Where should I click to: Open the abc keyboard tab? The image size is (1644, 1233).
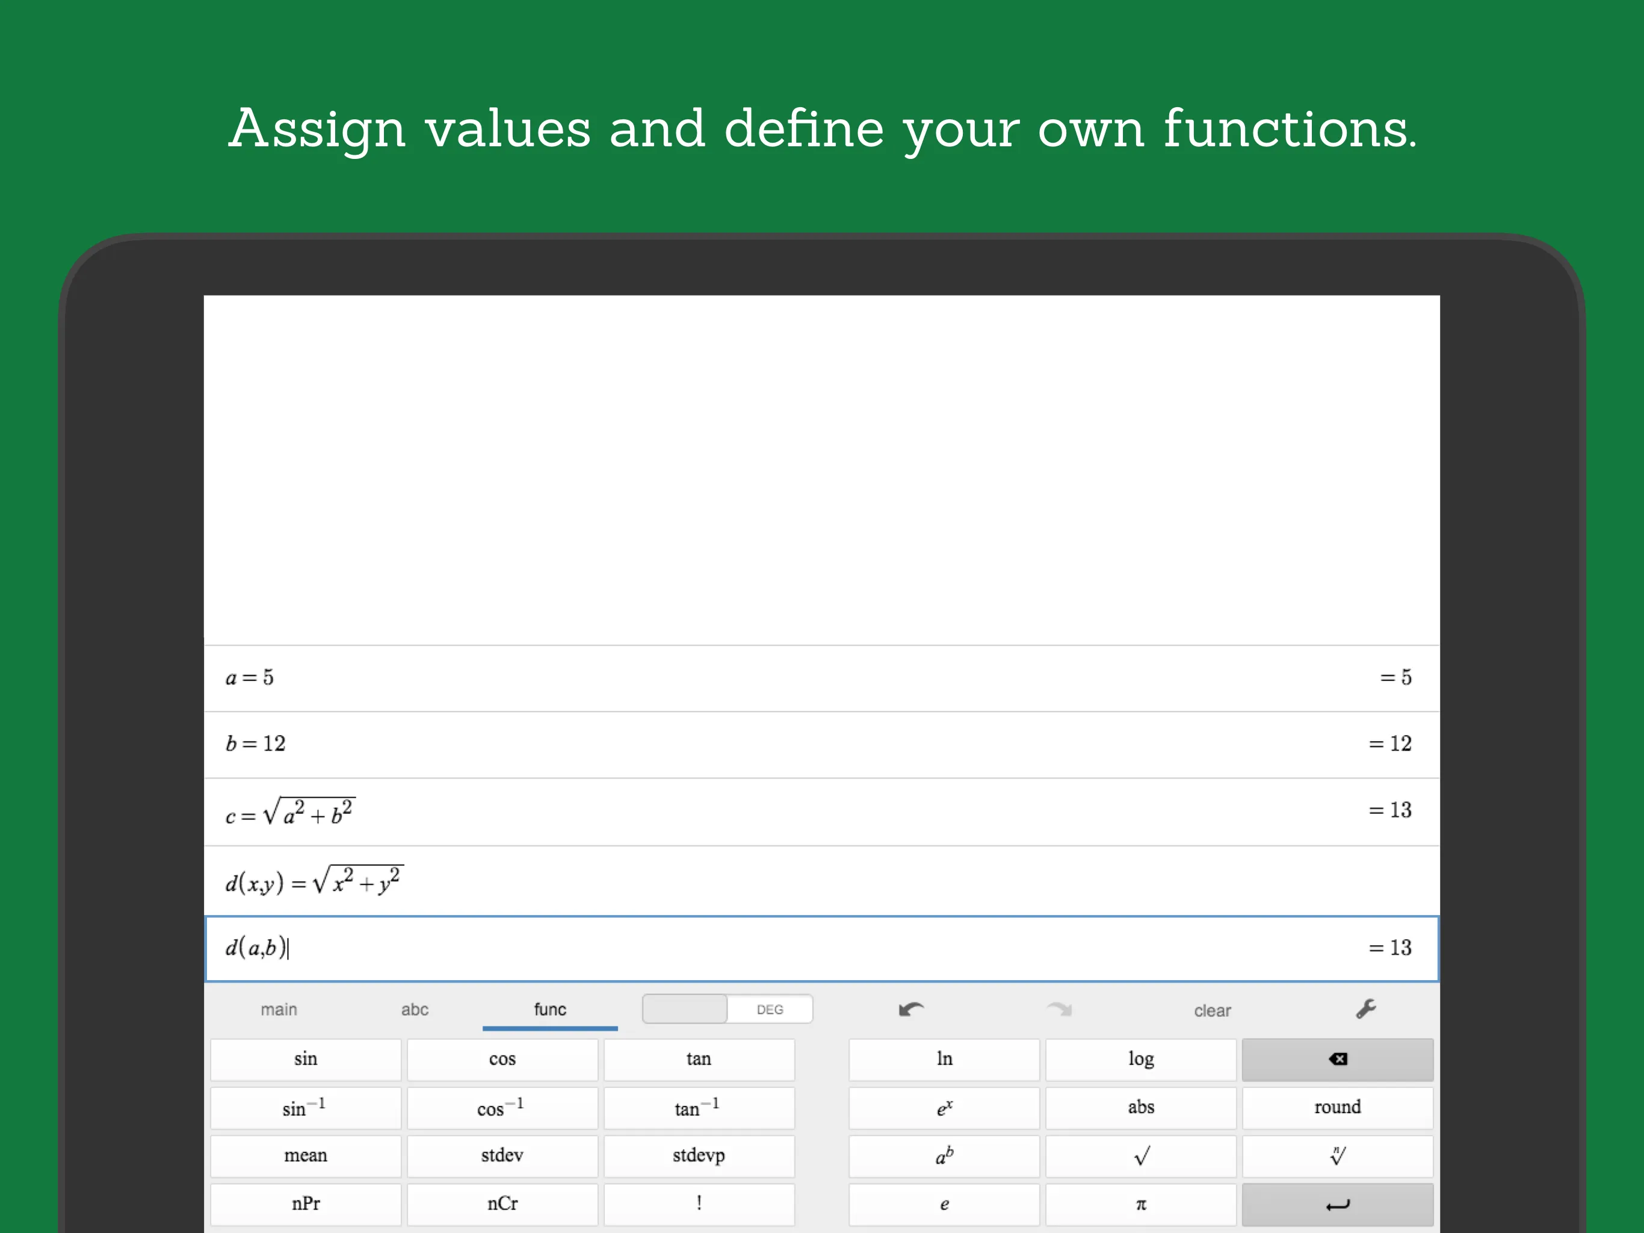(x=414, y=1009)
